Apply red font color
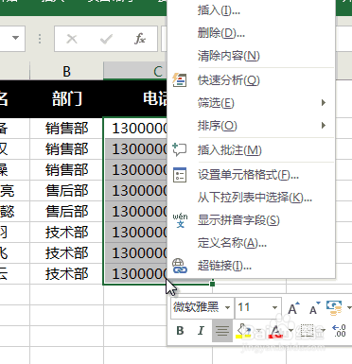352x364 pixels. (x=275, y=331)
